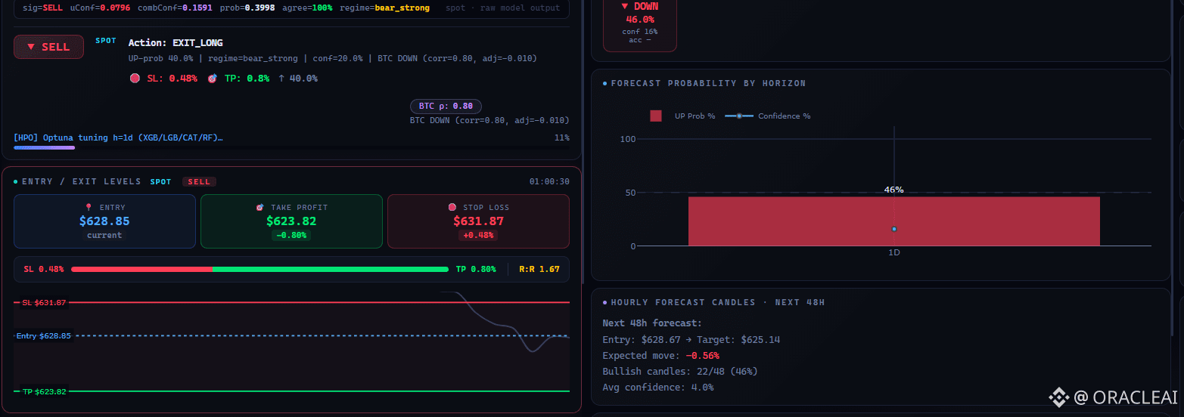Click the Entry $628.67 → Target $625.14 line
Screen dimensions: 1184x417
click(x=691, y=339)
